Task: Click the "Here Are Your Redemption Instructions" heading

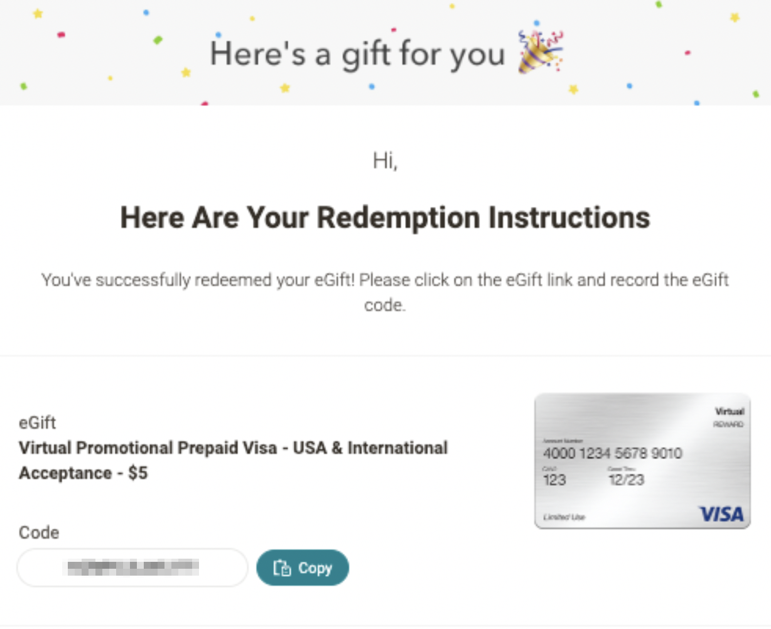Action: point(385,218)
